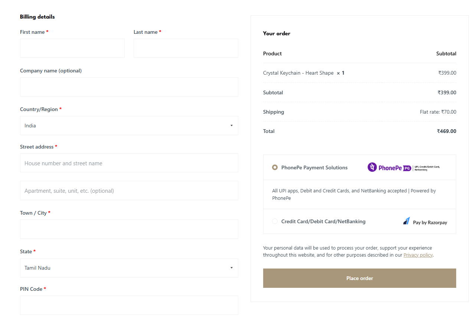Image resolution: width=474 pixels, height=322 pixels.
Task: Click the PhonePe logo icon
Action: point(372,167)
